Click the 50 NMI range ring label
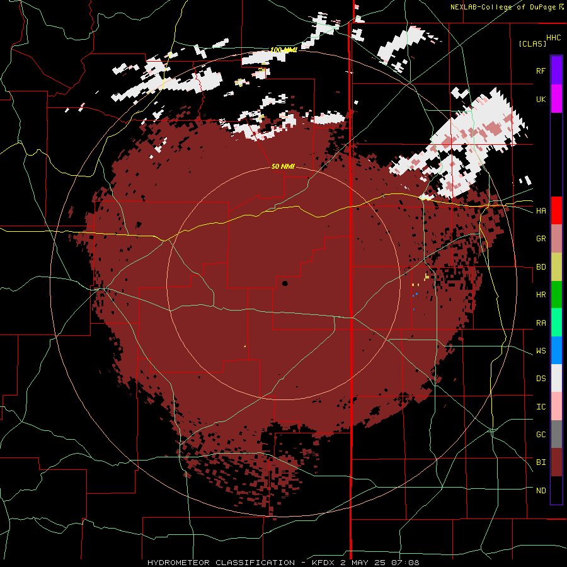 coord(283,166)
